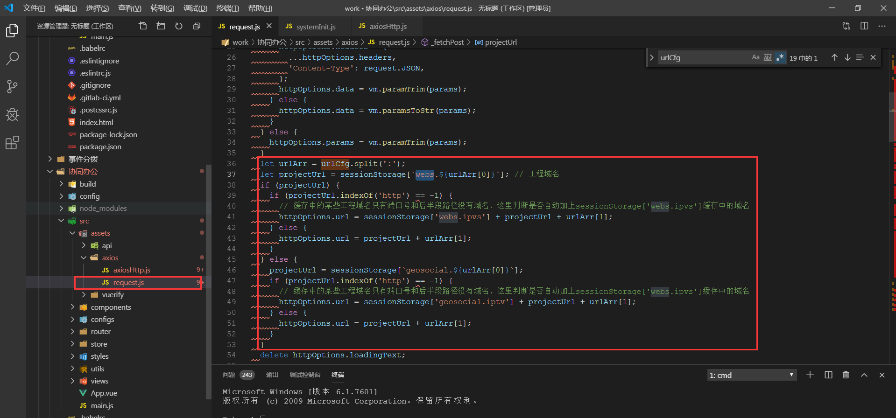Refresh the explorer file tree
Image resolution: width=896 pixels, height=418 pixels.
click(179, 26)
